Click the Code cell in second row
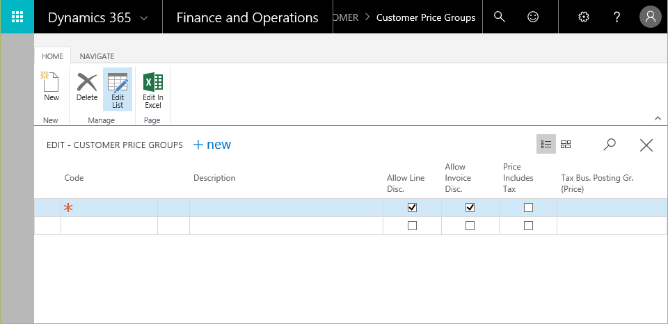 coord(109,226)
